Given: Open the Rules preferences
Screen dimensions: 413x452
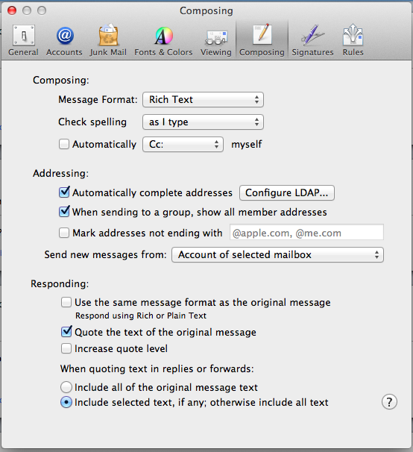Looking at the screenshot, I should click(353, 40).
